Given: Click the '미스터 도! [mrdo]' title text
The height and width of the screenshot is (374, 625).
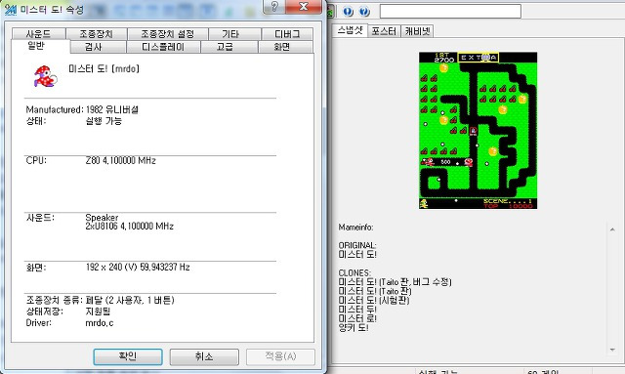Looking at the screenshot, I should point(104,69).
